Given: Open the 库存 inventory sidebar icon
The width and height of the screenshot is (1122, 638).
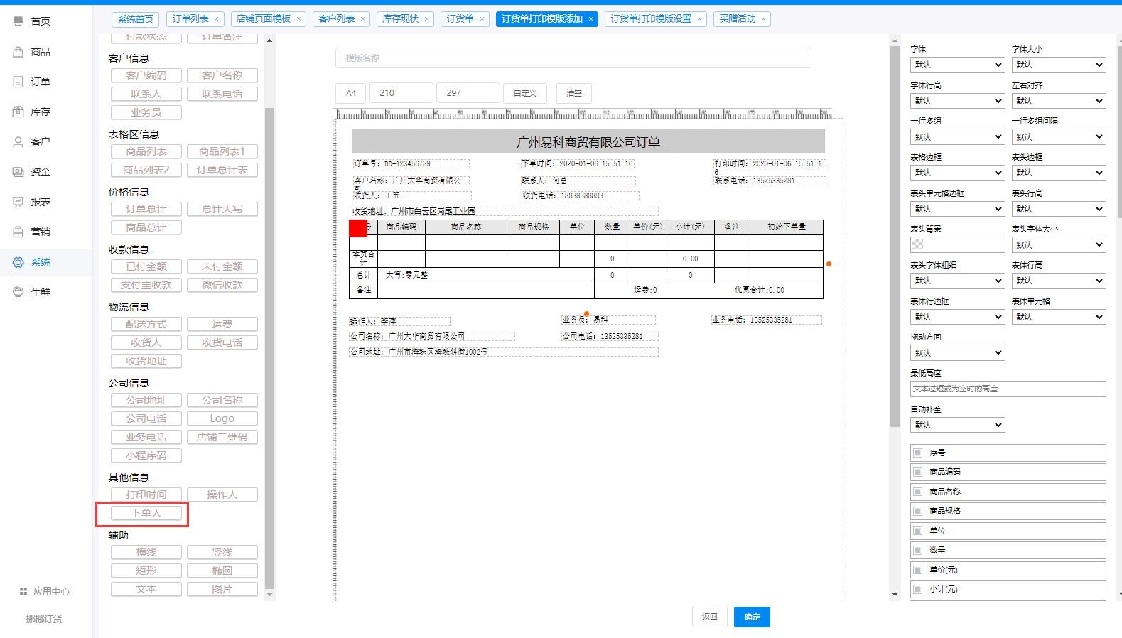Looking at the screenshot, I should pos(18,112).
